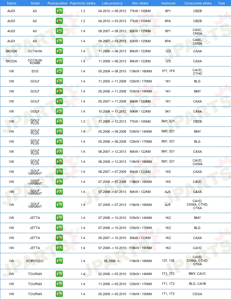Click fuel icon in AUDI A3 1.4 8PA row
Image resolution: width=231 pixels, height=299 pixels.
[59, 41]
